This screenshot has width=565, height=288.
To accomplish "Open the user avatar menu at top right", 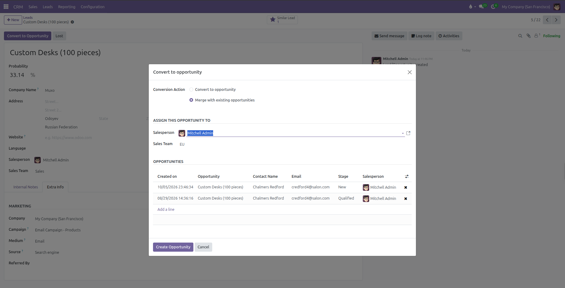I will [x=557, y=7].
